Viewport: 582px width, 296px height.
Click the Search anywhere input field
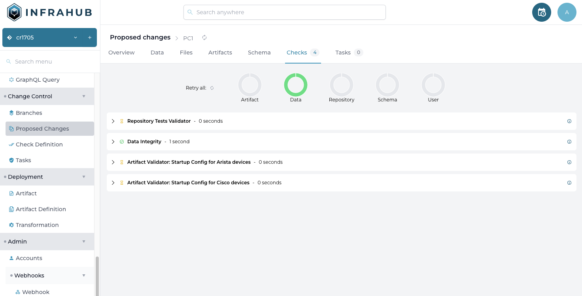285,12
